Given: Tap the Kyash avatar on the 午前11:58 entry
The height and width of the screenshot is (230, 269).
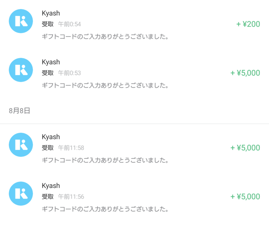Looking at the screenshot, I should [21, 145].
